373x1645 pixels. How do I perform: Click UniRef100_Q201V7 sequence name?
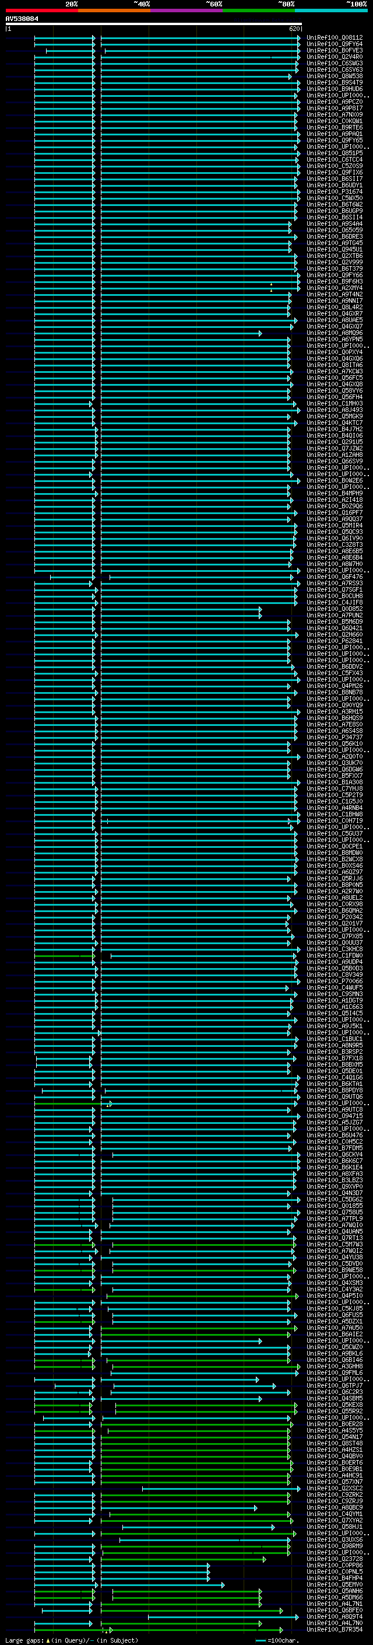(334, 923)
